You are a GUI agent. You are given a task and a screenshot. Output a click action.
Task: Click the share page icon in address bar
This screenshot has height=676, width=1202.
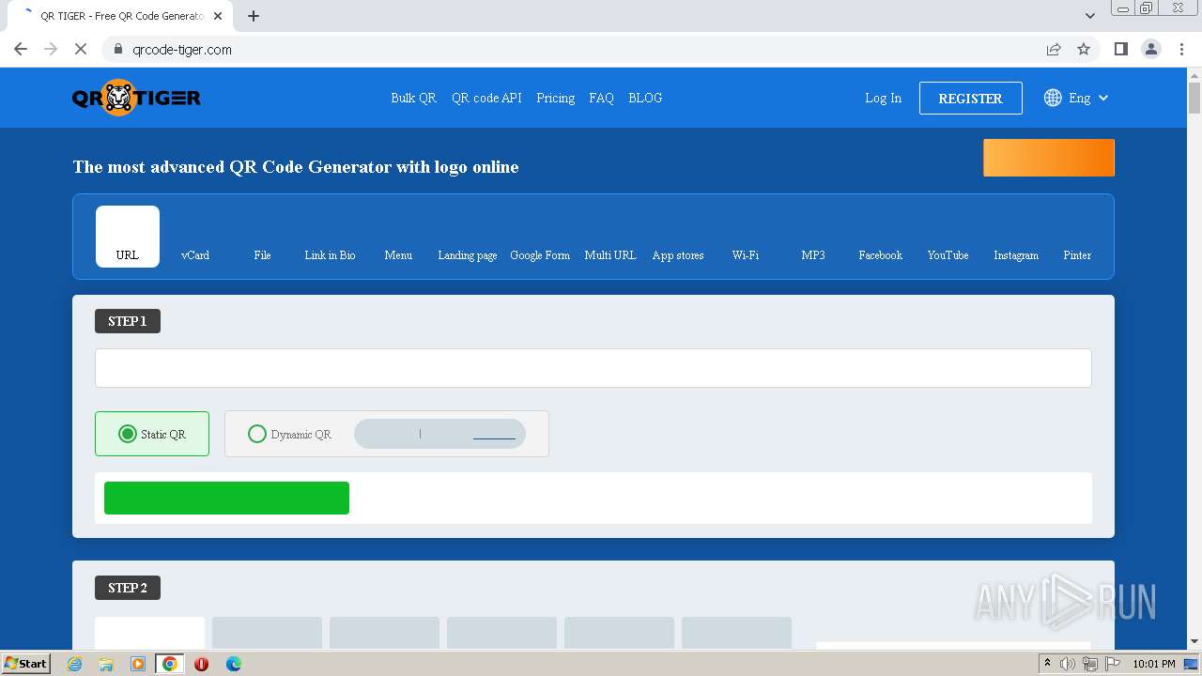click(x=1054, y=49)
